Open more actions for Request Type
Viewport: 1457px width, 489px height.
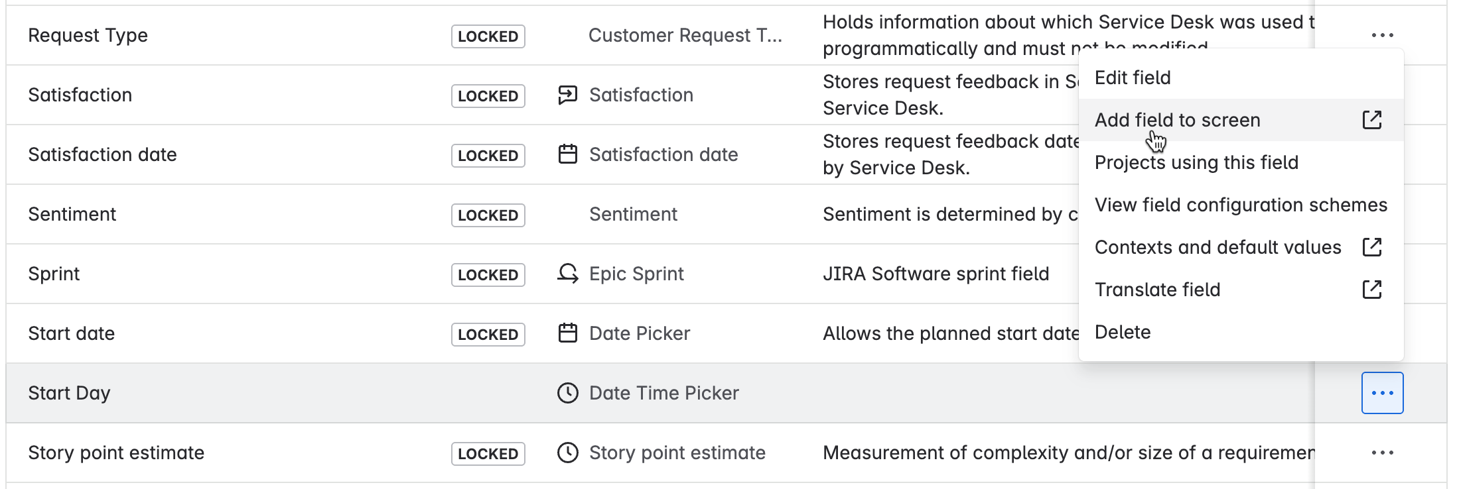[1383, 35]
